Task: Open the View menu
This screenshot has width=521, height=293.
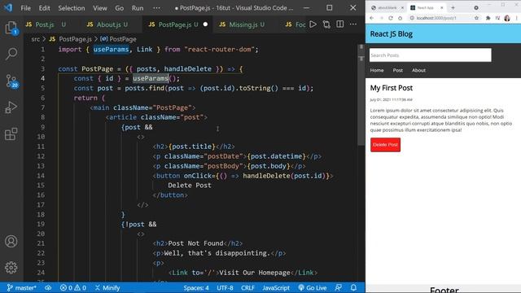Action: tap(100, 8)
